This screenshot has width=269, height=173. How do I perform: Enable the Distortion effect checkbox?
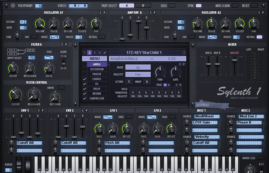click(x=84, y=69)
